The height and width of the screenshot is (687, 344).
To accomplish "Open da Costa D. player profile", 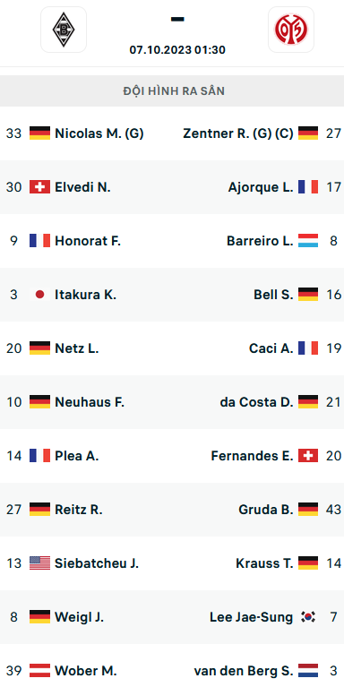I will pyautogui.click(x=257, y=402).
